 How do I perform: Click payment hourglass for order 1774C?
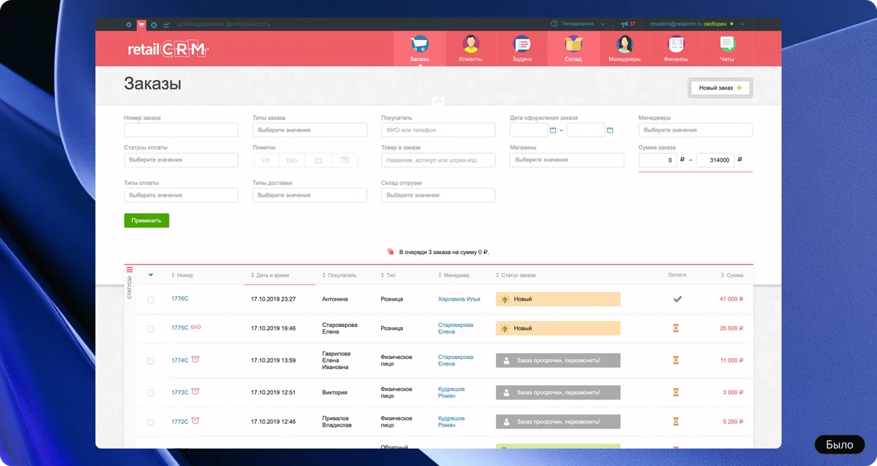675,360
